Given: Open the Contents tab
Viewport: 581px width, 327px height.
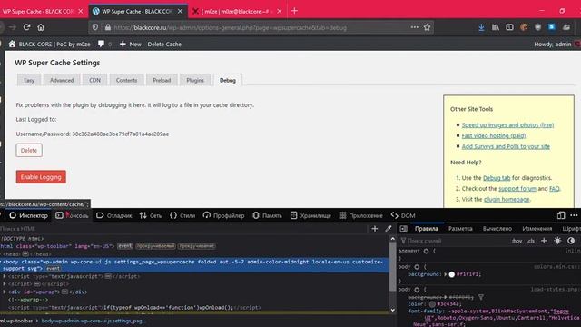Looking at the screenshot, I should (126, 80).
